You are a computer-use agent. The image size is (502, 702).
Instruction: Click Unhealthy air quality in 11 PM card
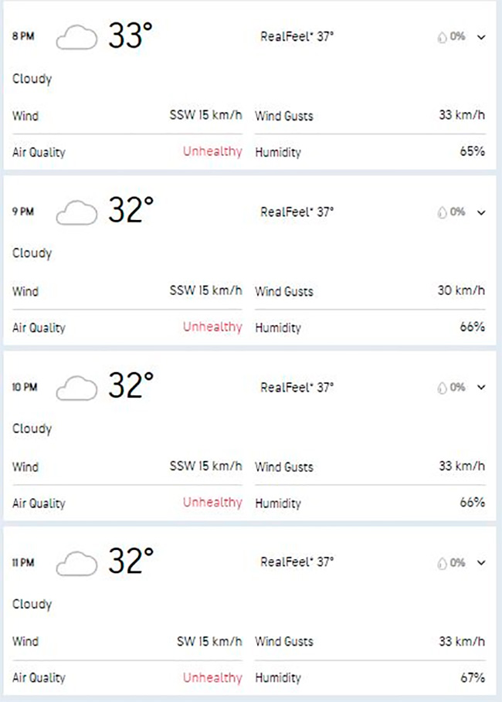[212, 677]
